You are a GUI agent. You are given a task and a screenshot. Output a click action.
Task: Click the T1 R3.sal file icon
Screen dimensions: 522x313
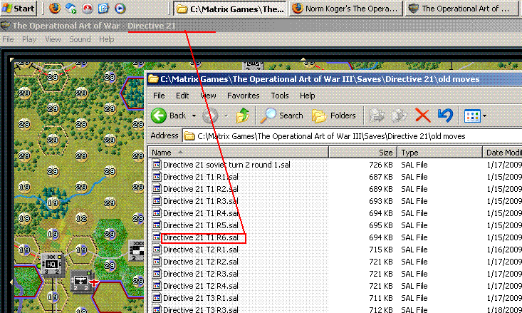[157, 201]
